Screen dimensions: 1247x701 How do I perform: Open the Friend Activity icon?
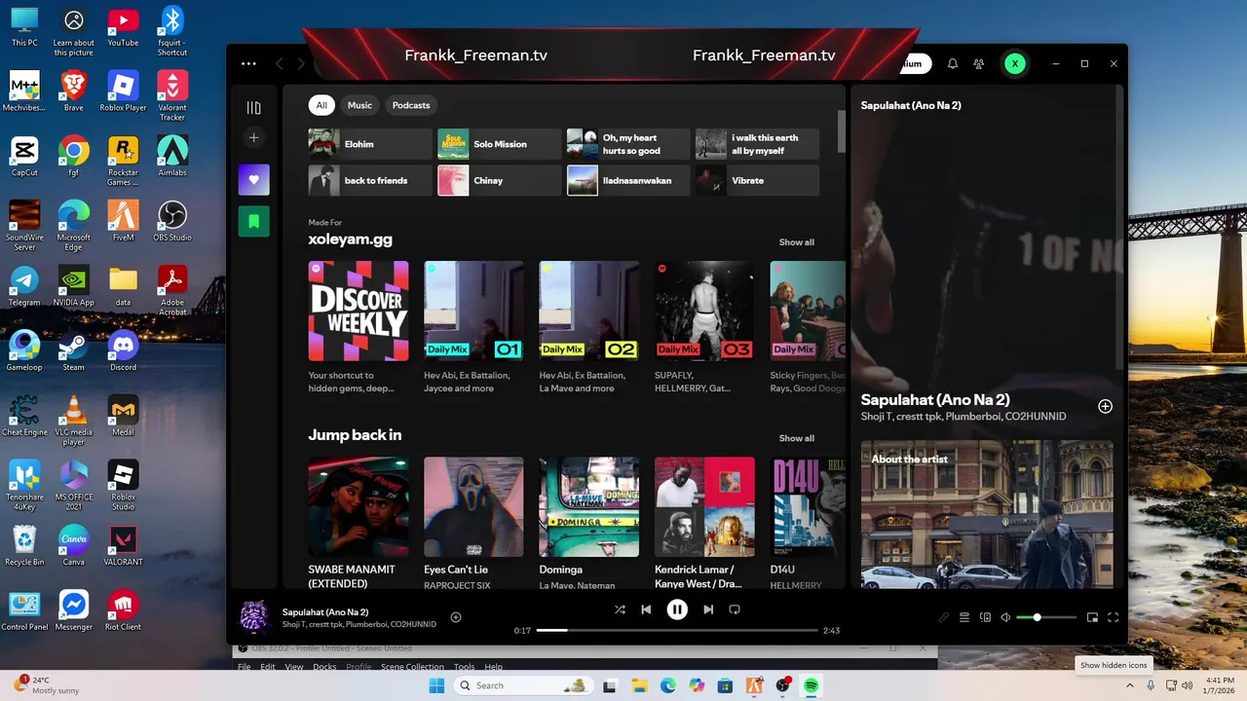[979, 64]
